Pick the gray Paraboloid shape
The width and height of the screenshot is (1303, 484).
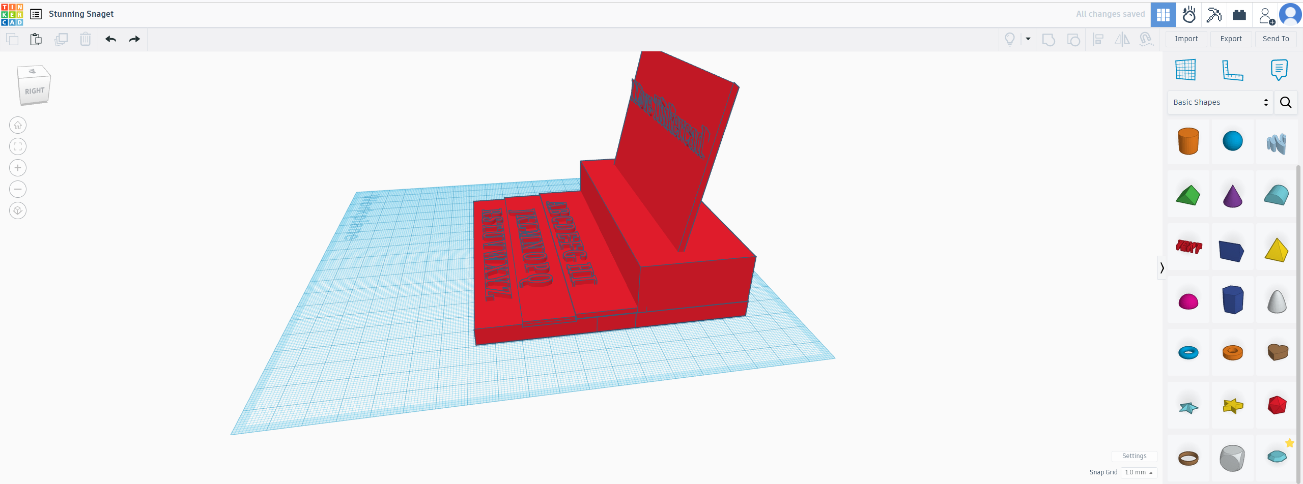click(x=1277, y=301)
